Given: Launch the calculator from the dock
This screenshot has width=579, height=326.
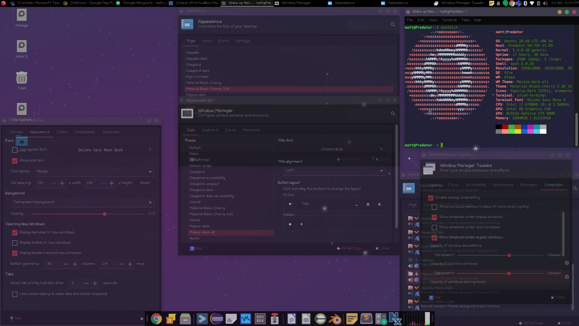Looking at the screenshot, I should [381, 319].
